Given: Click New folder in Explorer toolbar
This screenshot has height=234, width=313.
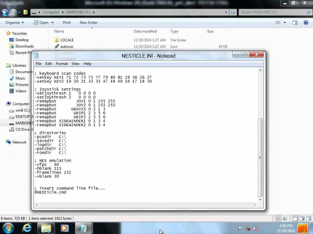Looking at the screenshot, I should [x=89, y=23].
